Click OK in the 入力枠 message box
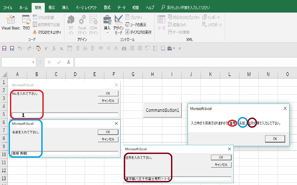The image size is (297, 185). click(275, 139)
